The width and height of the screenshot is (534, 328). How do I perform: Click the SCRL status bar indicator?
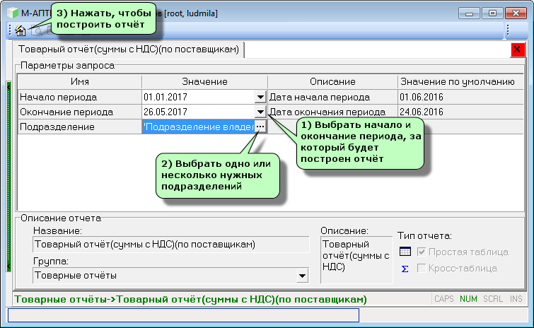point(493,299)
